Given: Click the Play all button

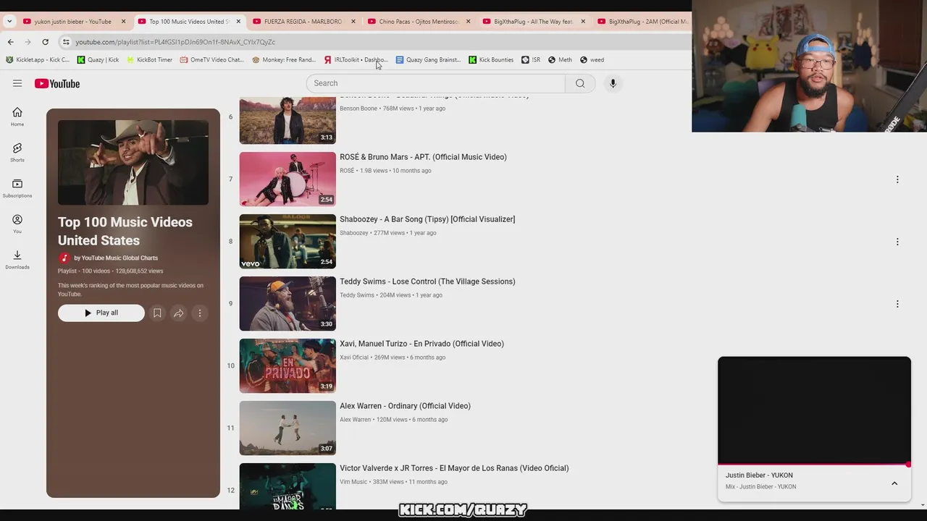Looking at the screenshot, I should point(101,313).
